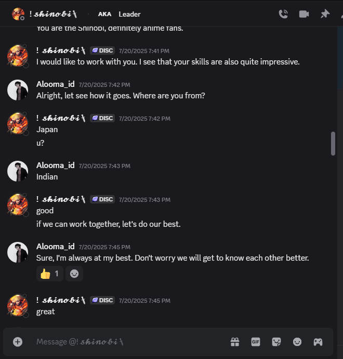Add a reaction with the smiley button
Viewport: 343px width, 359px height.
click(74, 274)
